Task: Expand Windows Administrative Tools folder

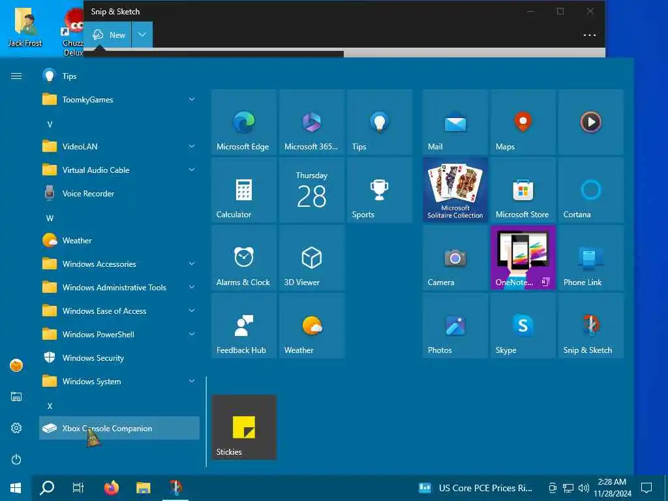Action: point(119,287)
